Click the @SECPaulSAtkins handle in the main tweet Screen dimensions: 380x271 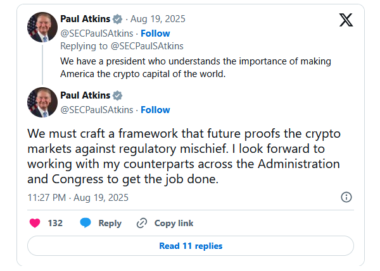(97, 110)
